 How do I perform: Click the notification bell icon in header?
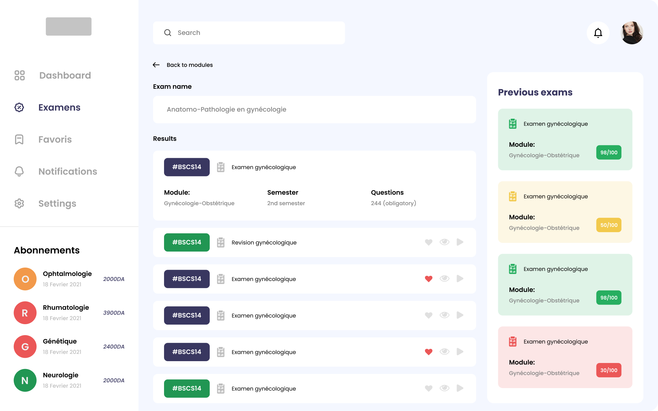598,33
